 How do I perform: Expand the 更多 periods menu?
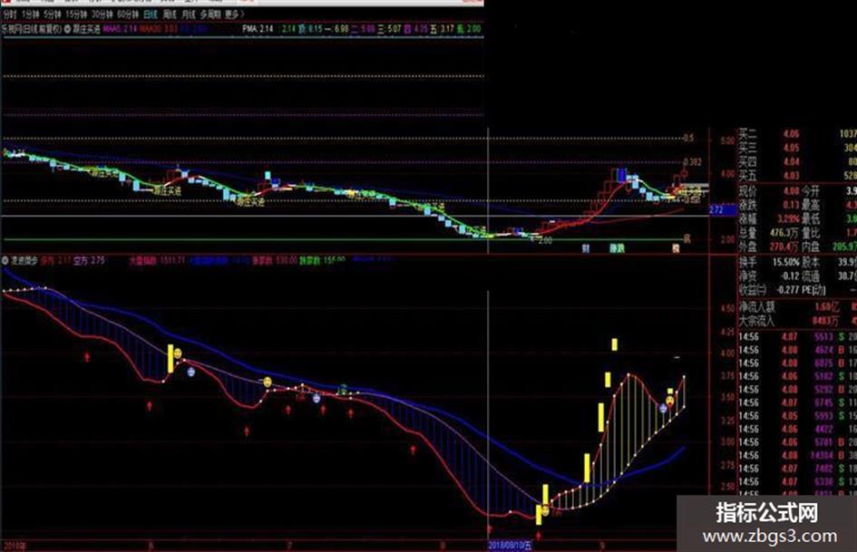coord(235,15)
